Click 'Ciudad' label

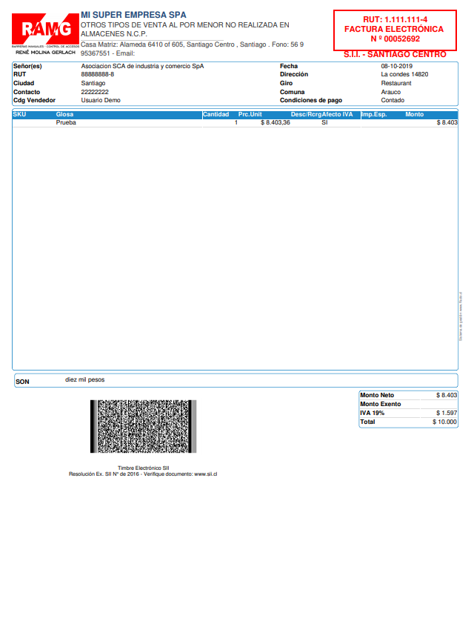[x=24, y=83]
